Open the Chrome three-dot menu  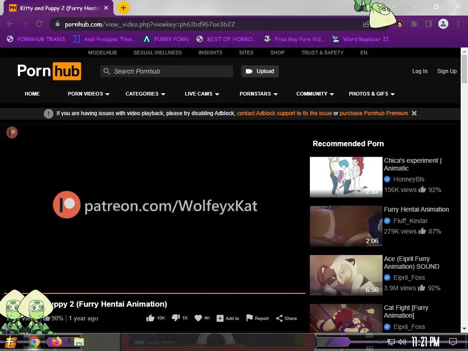click(x=458, y=24)
